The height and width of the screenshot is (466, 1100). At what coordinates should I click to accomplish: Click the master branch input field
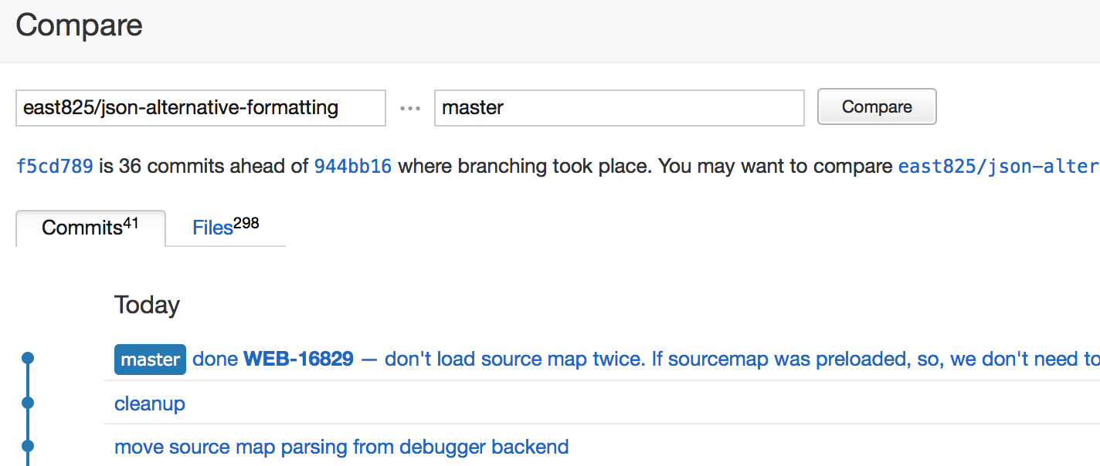coord(620,107)
